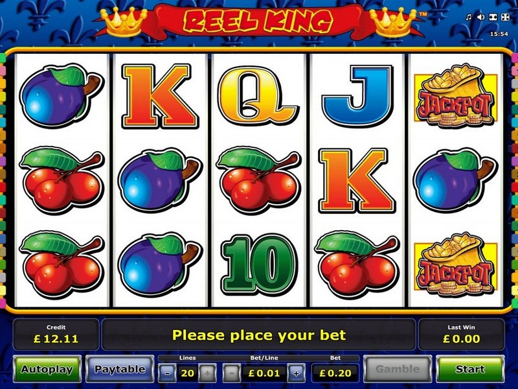Image resolution: width=518 pixels, height=389 pixels.
Task: Mute sound with the speaker icon
Action: tap(481, 18)
